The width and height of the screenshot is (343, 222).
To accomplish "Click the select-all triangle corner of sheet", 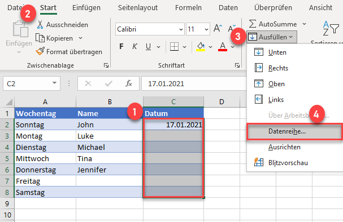I will 9,102.
